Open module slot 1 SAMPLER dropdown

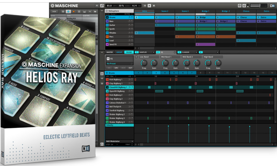pos(153,52)
